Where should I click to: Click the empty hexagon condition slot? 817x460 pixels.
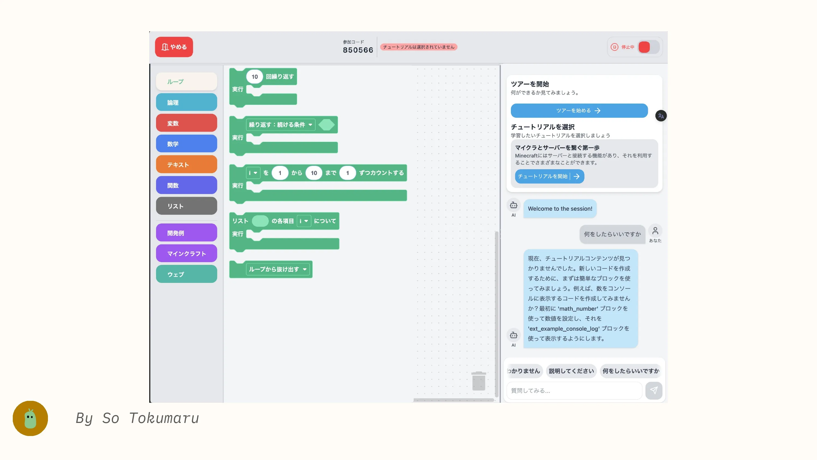coord(326,125)
